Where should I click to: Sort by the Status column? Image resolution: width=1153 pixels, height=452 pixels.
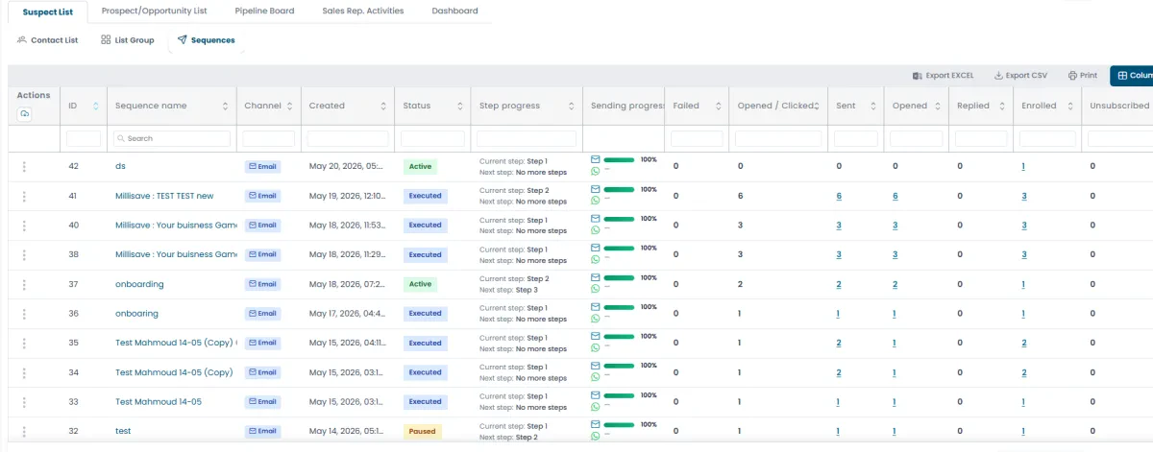[459, 106]
